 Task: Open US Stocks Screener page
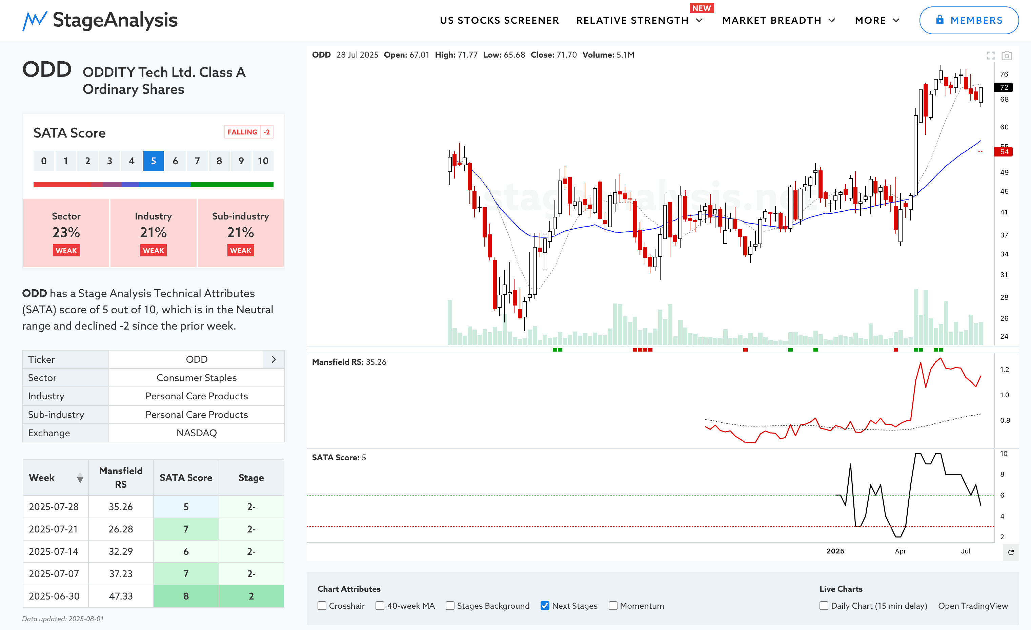click(x=499, y=20)
